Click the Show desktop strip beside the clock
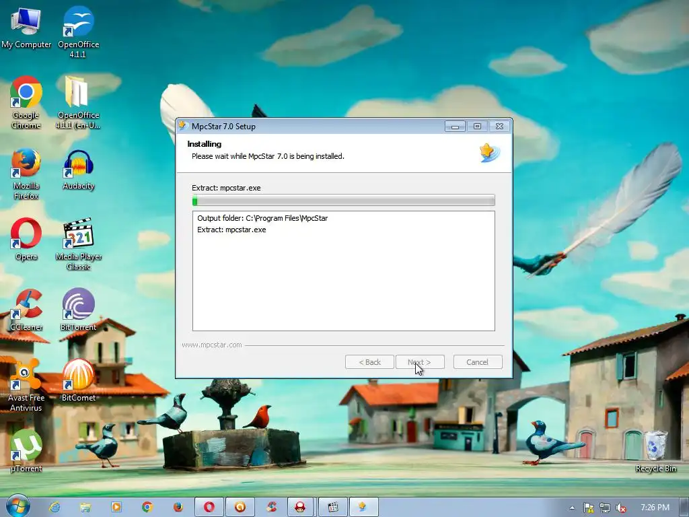This screenshot has width=689, height=517. point(685,508)
